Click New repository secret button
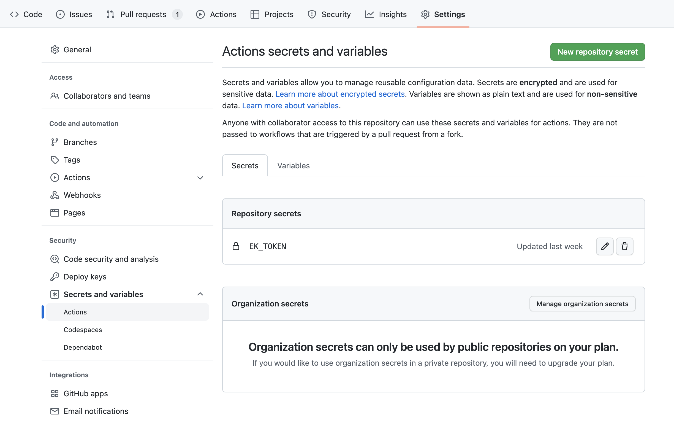This screenshot has width=674, height=431. click(597, 52)
